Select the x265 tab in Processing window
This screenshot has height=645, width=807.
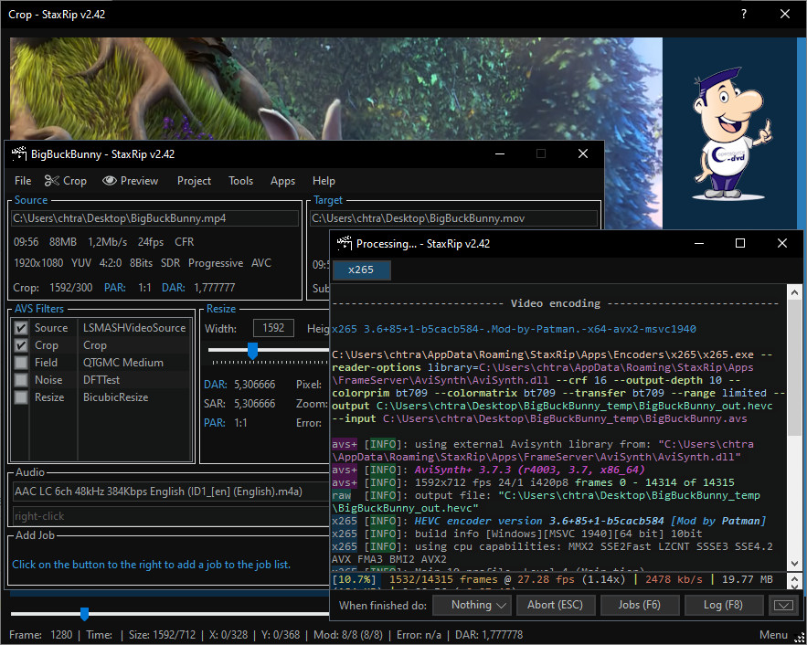click(x=361, y=270)
